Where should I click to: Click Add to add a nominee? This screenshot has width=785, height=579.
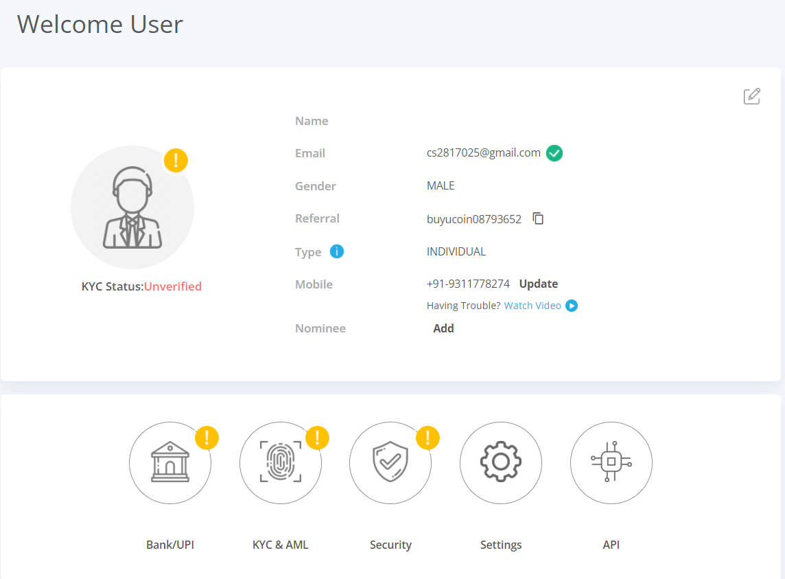tap(443, 328)
